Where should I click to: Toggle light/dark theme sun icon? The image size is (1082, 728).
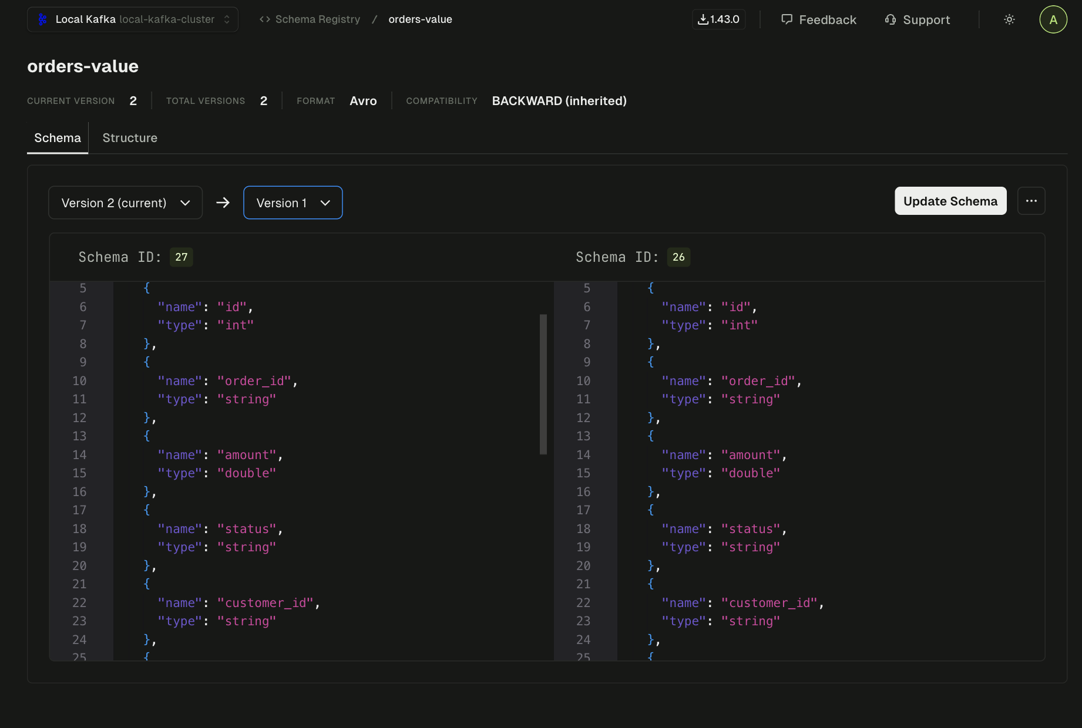[1009, 19]
